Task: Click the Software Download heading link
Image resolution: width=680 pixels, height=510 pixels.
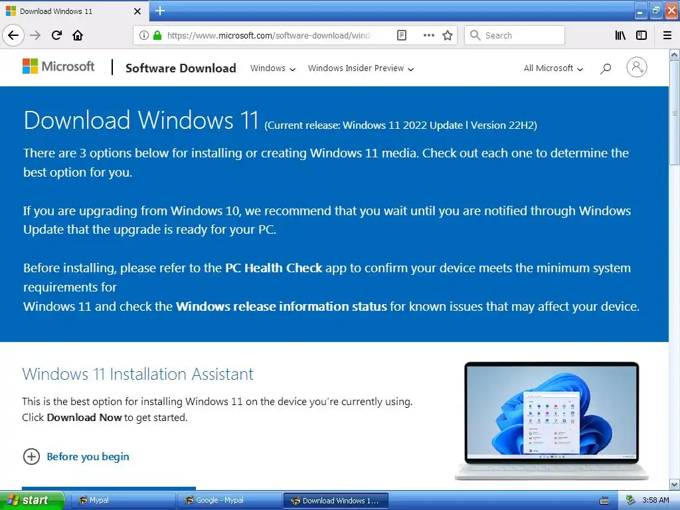Action: (181, 68)
